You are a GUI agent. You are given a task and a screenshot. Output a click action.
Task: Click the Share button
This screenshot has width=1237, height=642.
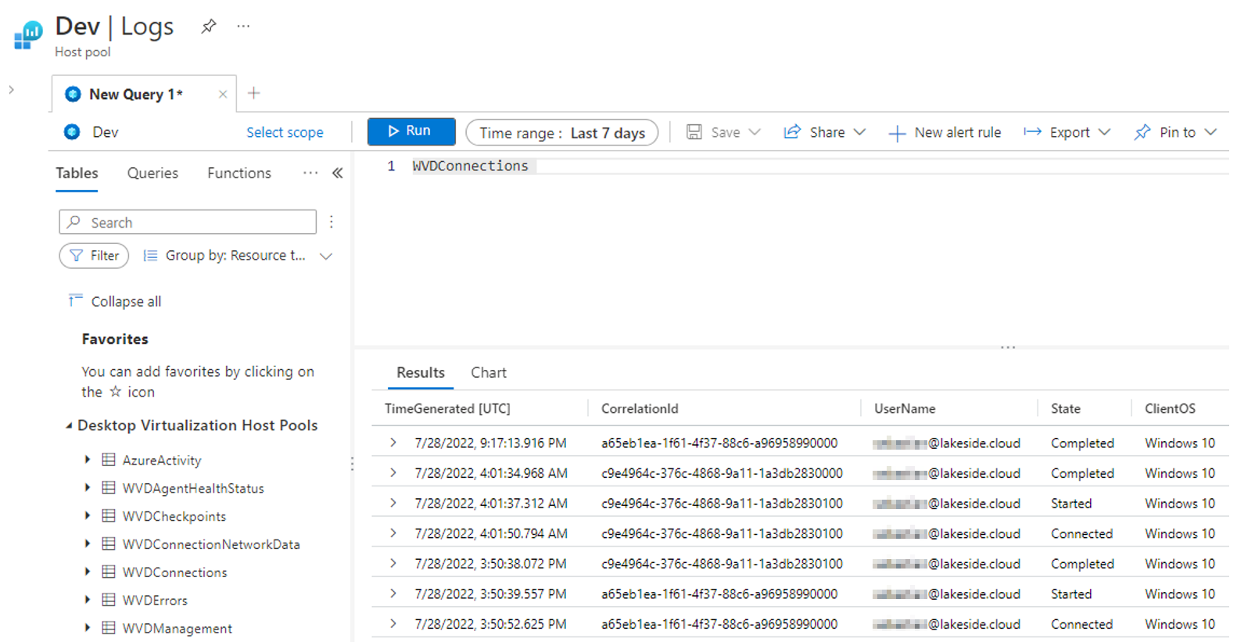(x=814, y=132)
